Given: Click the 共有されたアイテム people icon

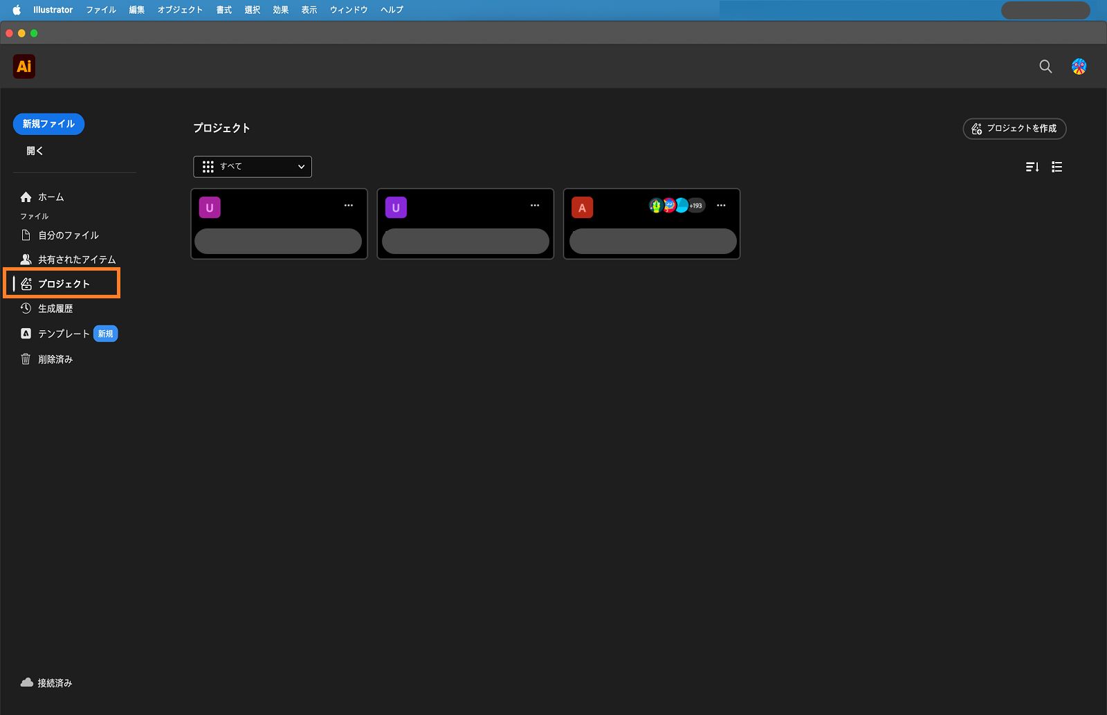Looking at the screenshot, I should coord(26,260).
